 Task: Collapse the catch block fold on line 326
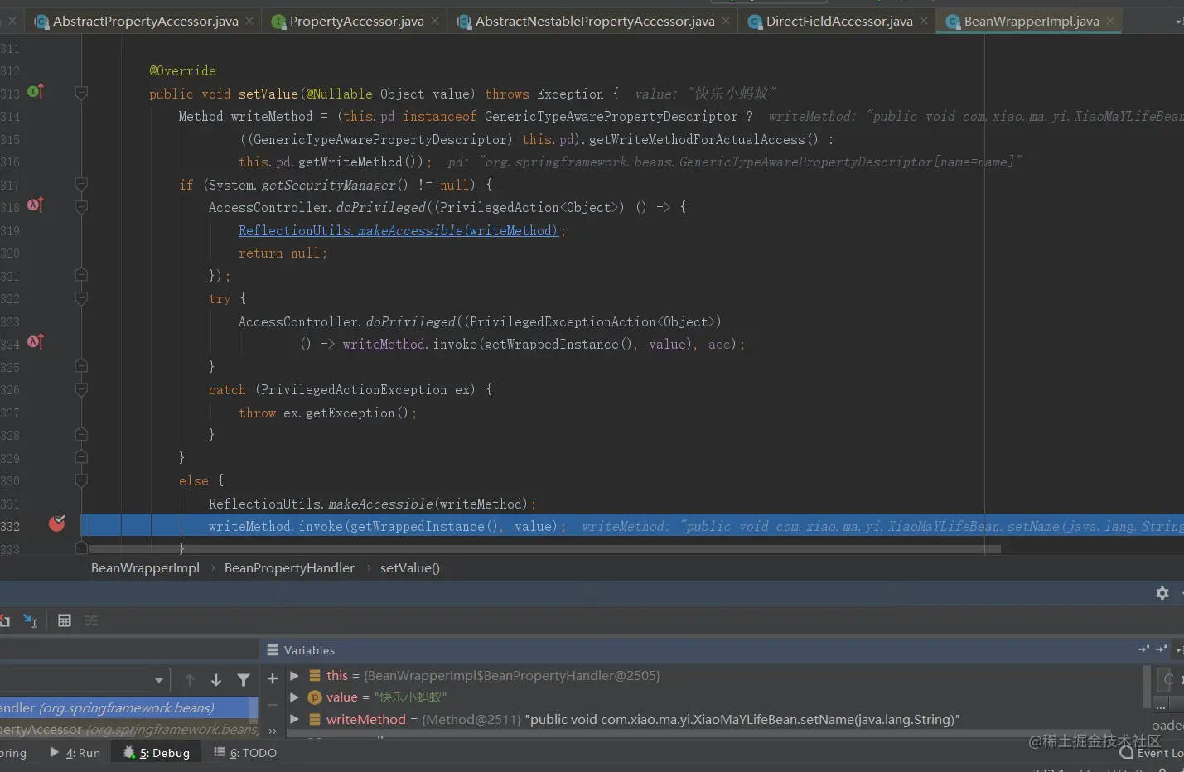(x=81, y=389)
